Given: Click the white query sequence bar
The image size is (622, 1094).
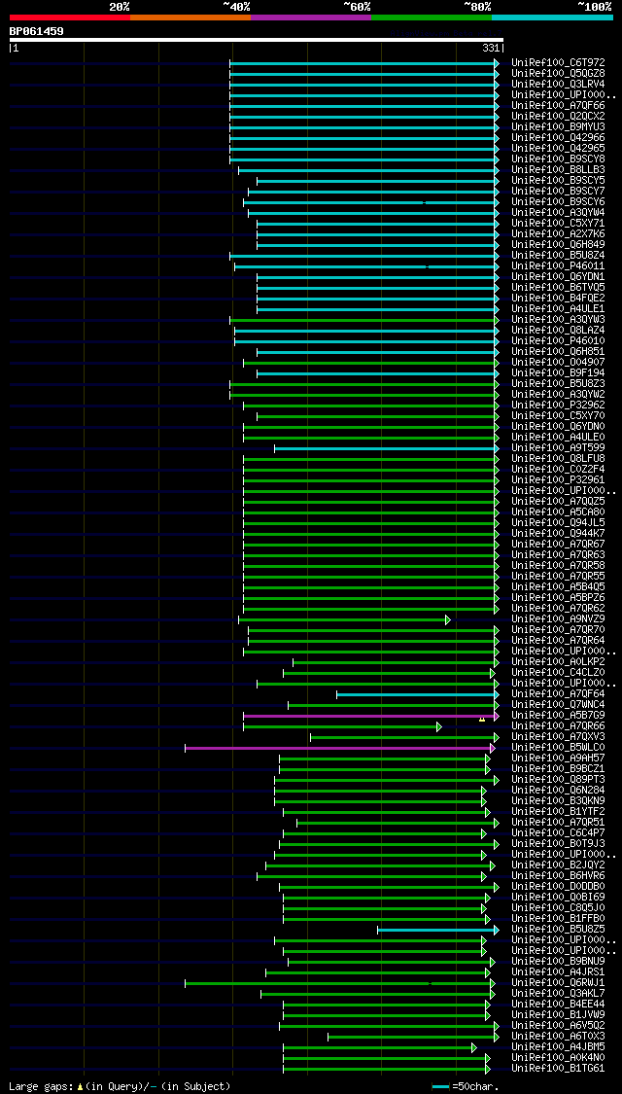Looking at the screenshot, I should [x=256, y=40].
